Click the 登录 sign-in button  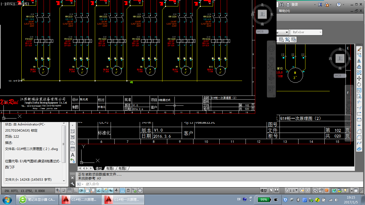[292, 5]
